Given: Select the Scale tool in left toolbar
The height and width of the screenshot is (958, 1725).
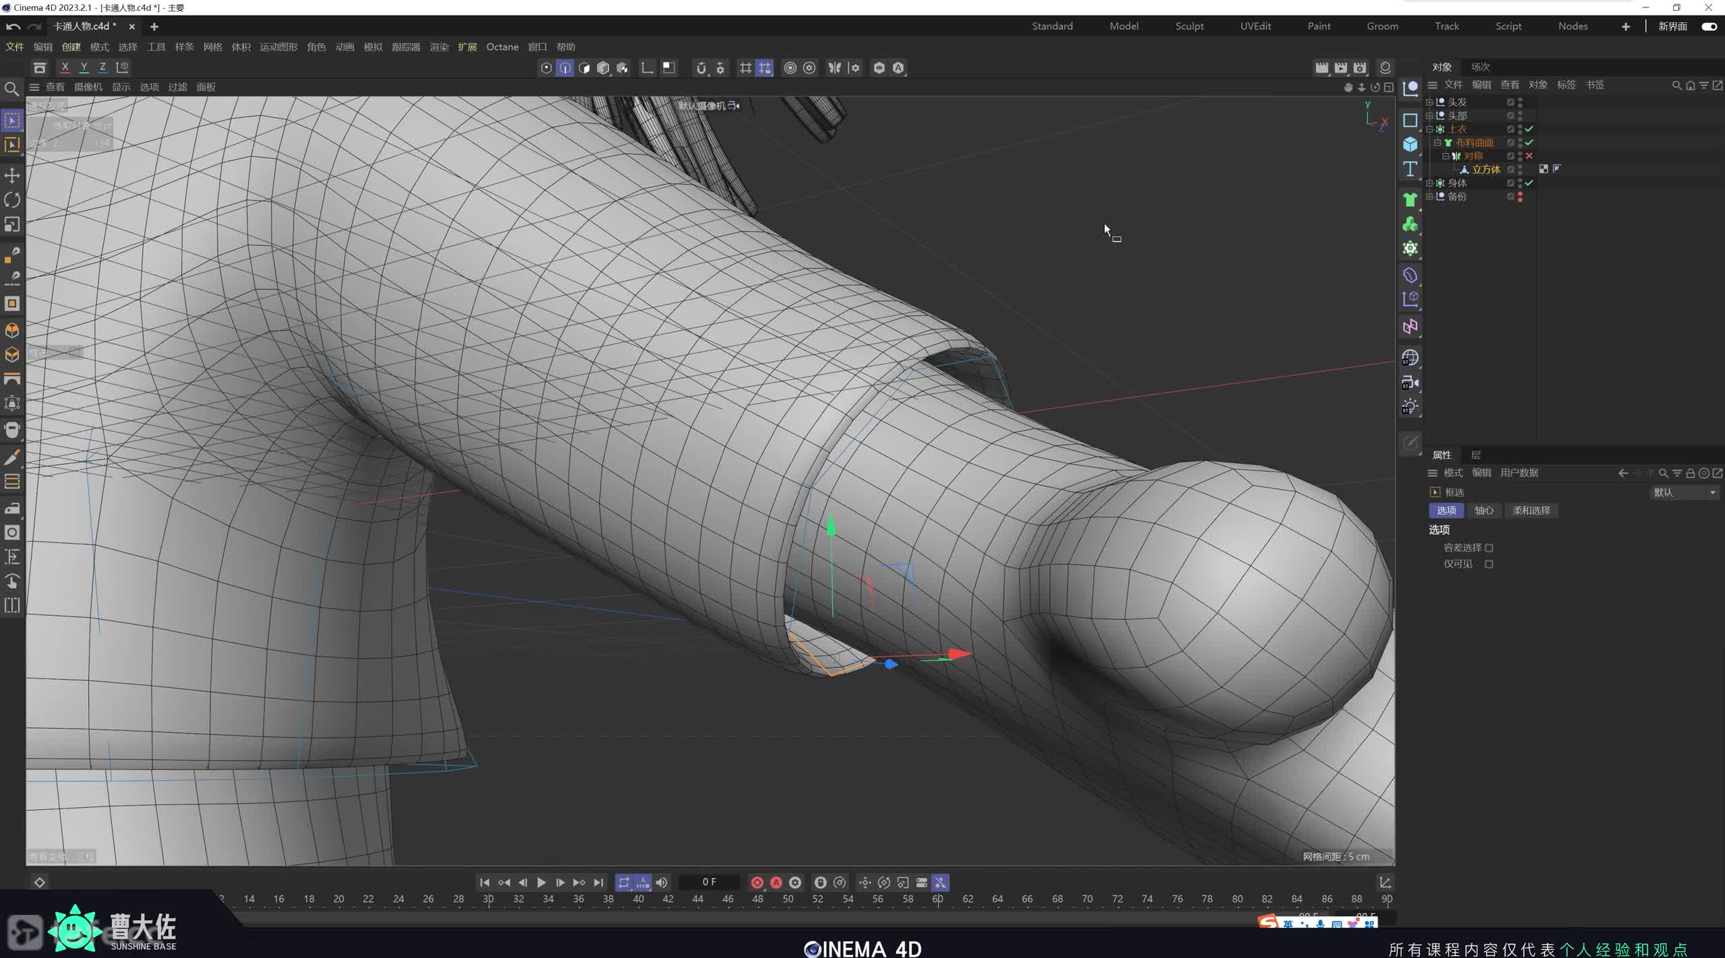Looking at the screenshot, I should [12, 224].
